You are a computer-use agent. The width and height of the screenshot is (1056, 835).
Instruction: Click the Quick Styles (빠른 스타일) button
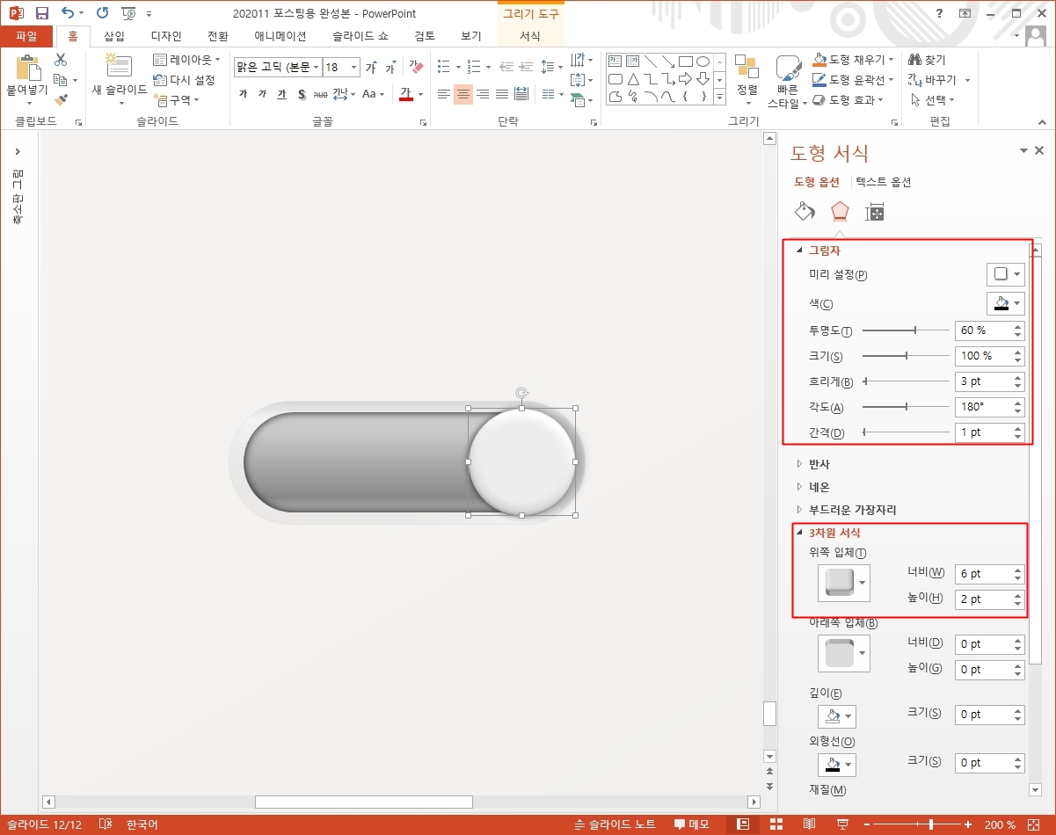(x=788, y=81)
